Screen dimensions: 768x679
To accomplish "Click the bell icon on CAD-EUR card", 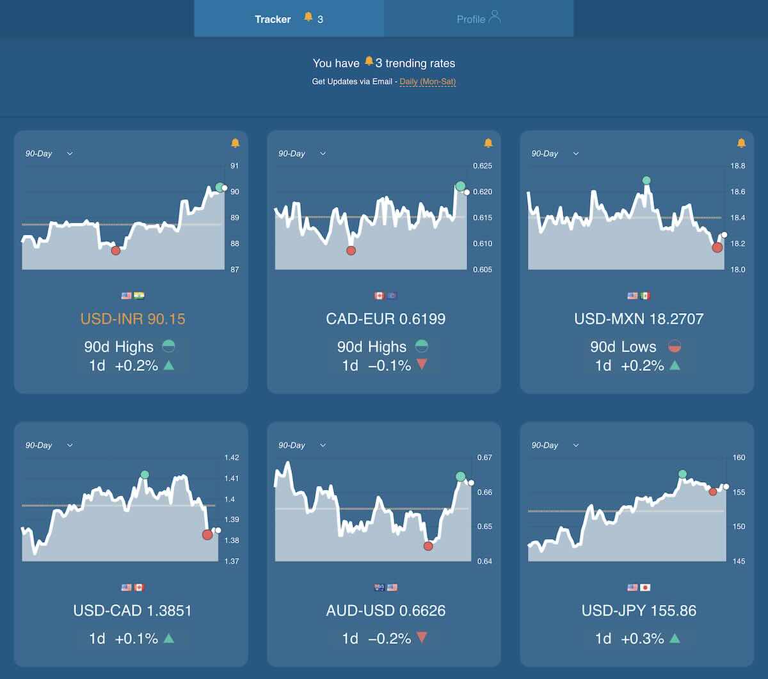I will (488, 143).
